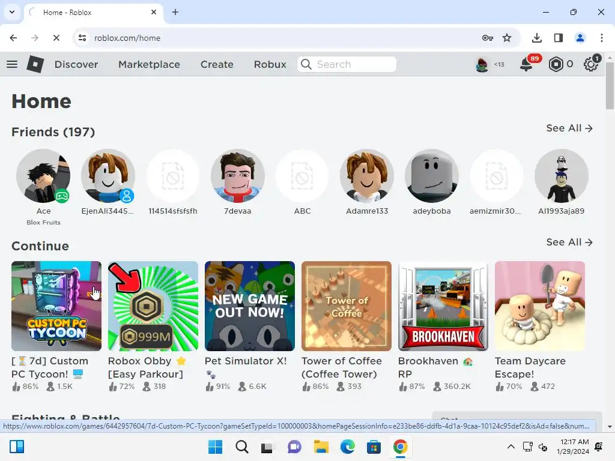
Task: Open a new browser tab
Action: (175, 12)
